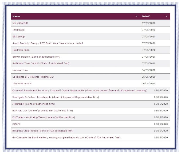This screenshot has height=154, width=181.
Task: Select the date in the EU Traders Monitoring row
Action: tap(161, 117)
